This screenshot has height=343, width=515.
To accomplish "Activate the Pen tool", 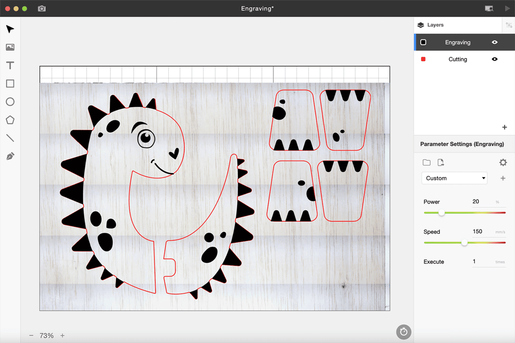I will [x=10, y=156].
